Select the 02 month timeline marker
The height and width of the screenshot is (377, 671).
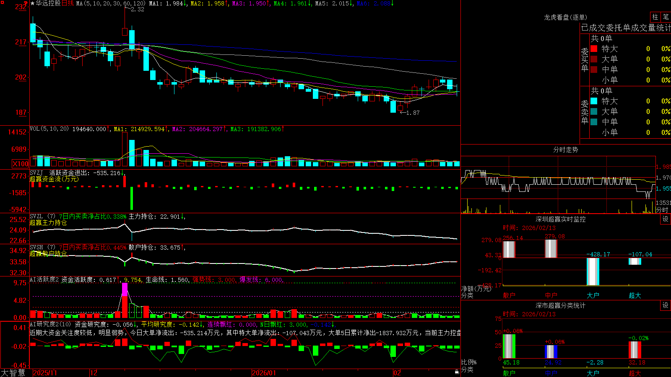(397, 373)
